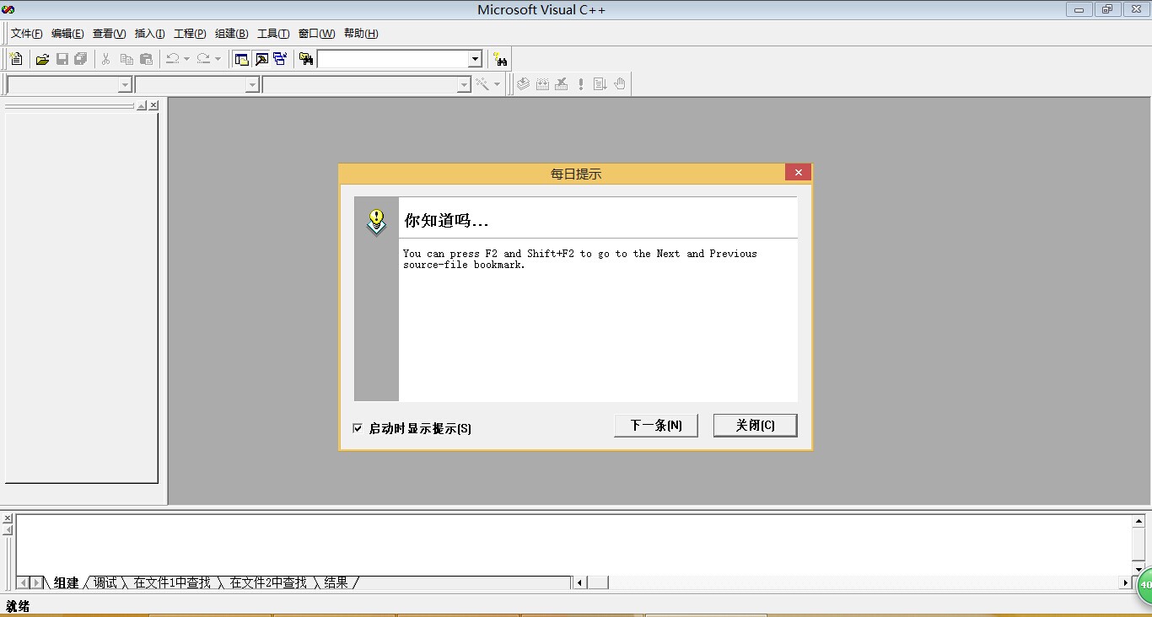1152x617 pixels.
Task: Switch to the 在文件2中查找 tab
Action: tap(268, 582)
